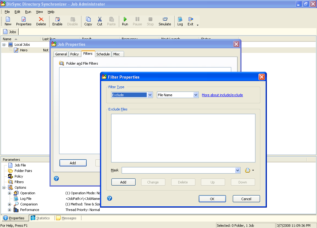This screenshot has width=317, height=228.
Task: Click the help icon in Job Properties
Action: pyautogui.click(x=56, y=179)
